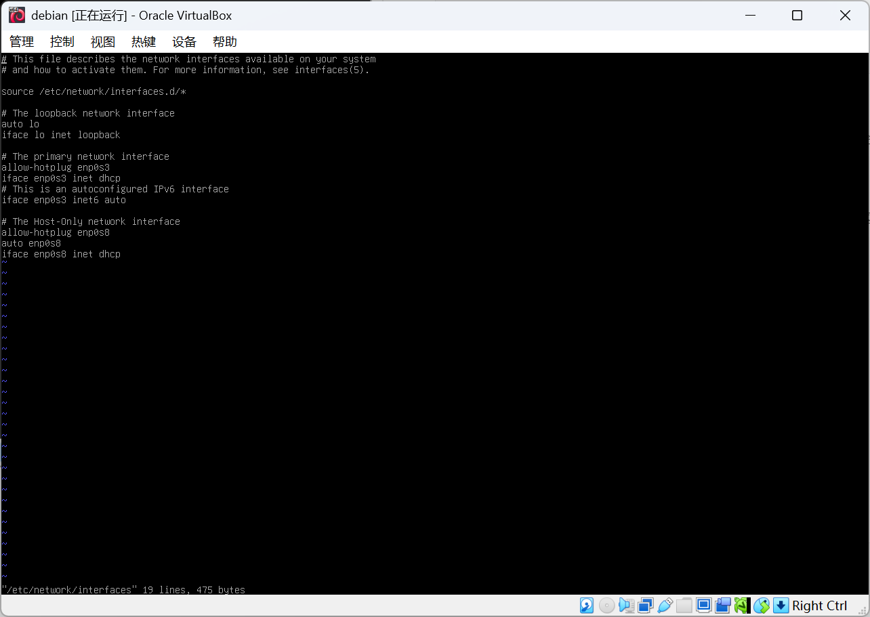Click the video recording indicator
Viewport: 870px width, 617px height.
coord(723,605)
